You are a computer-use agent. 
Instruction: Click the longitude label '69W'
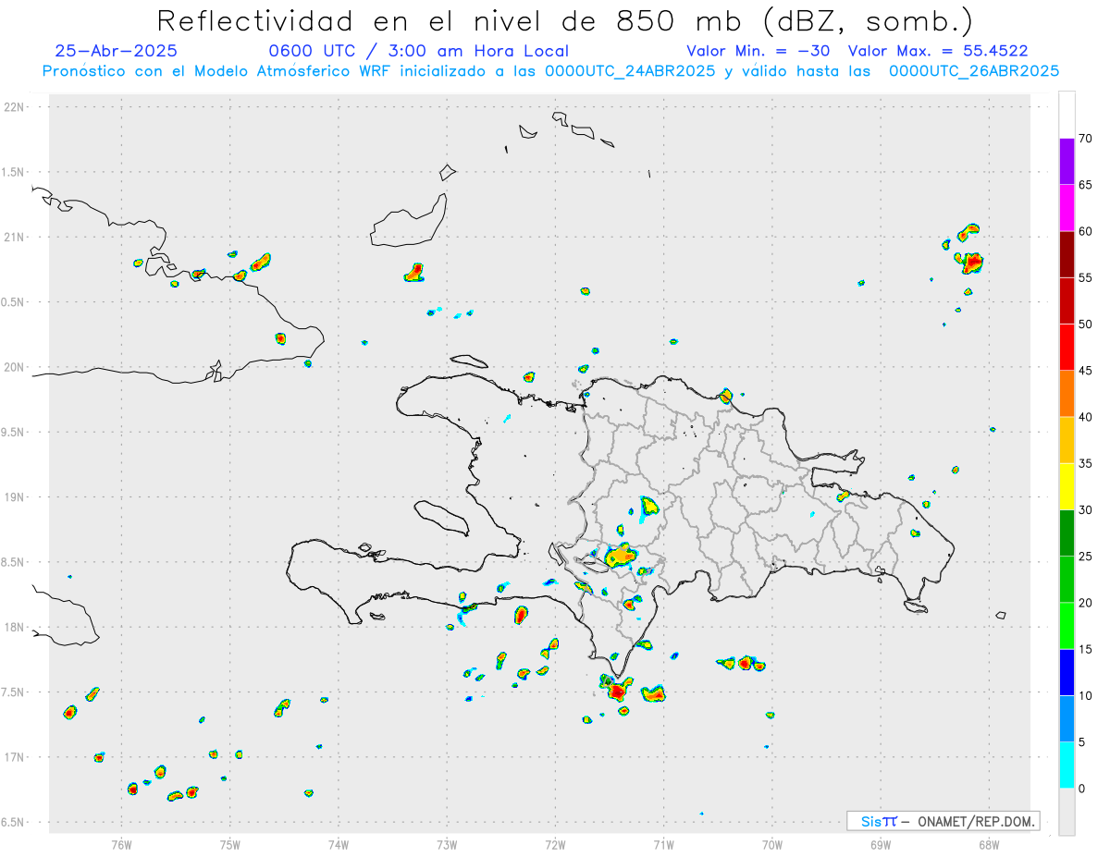click(881, 843)
